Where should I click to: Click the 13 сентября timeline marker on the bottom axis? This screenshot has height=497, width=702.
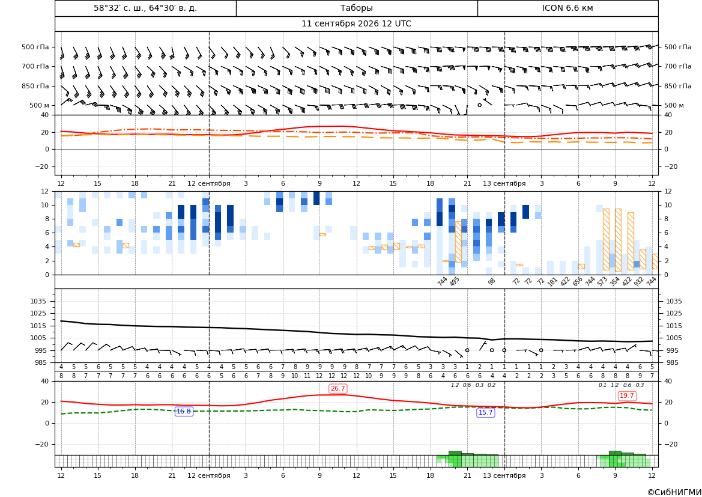coord(504,475)
